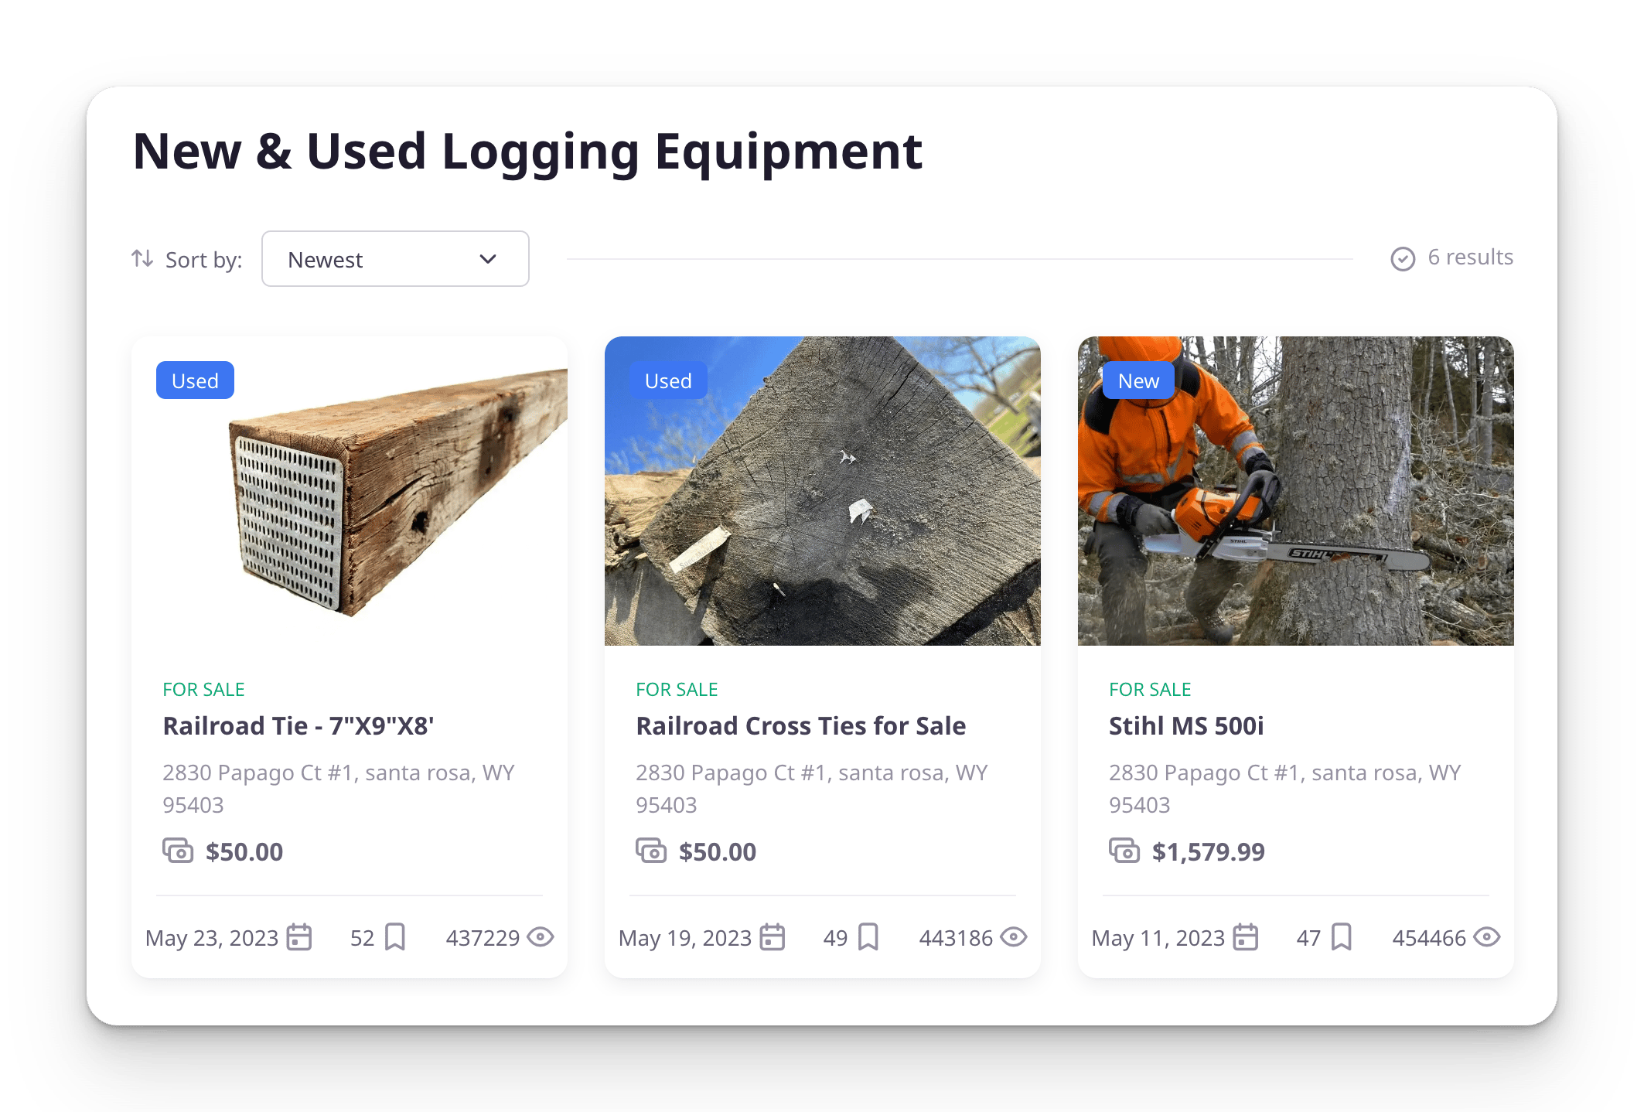Click FOR SALE label on Railroad Tie card
This screenshot has width=1644, height=1112.
203,690
